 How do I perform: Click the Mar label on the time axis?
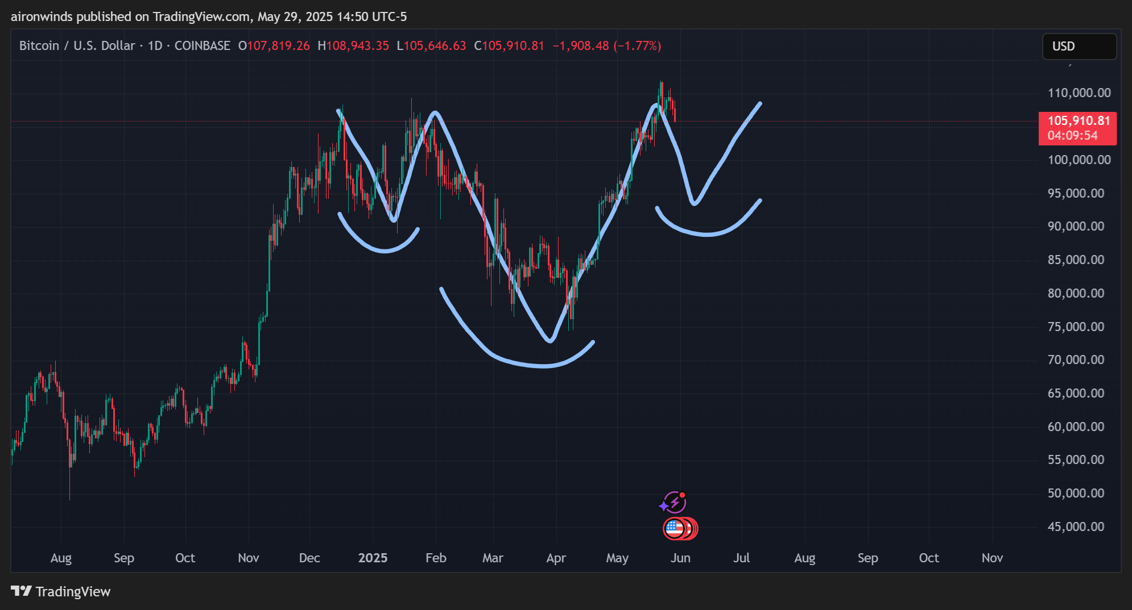pos(493,558)
